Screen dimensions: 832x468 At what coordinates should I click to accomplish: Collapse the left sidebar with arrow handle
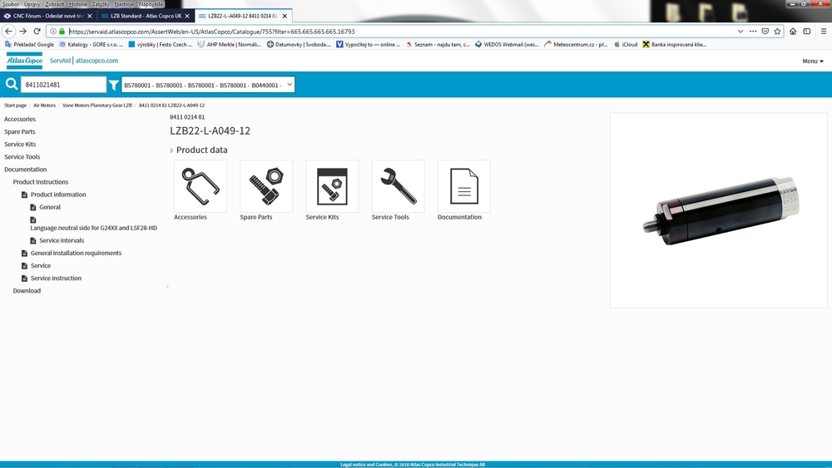(167, 287)
